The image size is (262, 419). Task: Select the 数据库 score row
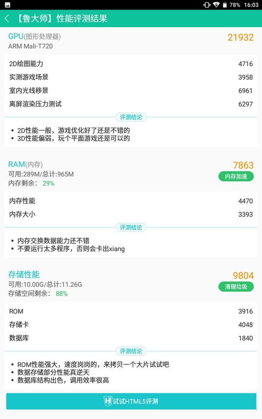[x=131, y=338]
